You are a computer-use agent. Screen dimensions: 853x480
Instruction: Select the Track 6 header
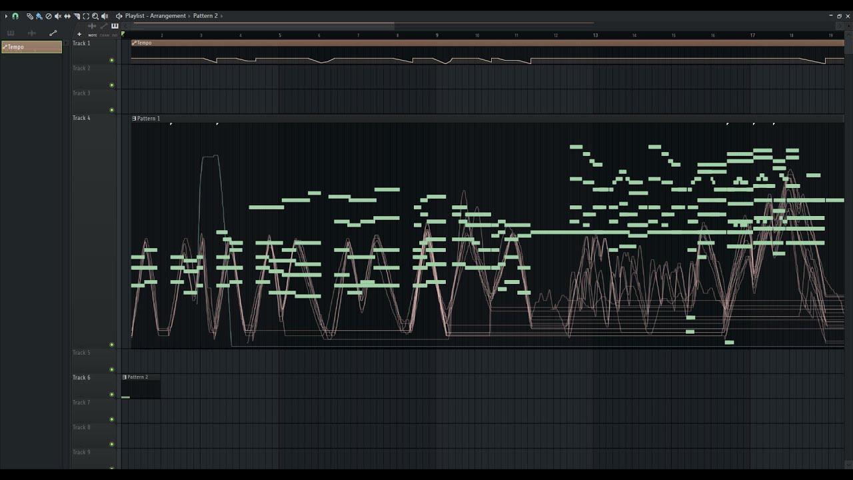pyautogui.click(x=93, y=386)
